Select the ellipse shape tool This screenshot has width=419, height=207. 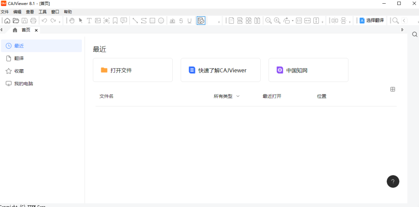click(161, 20)
